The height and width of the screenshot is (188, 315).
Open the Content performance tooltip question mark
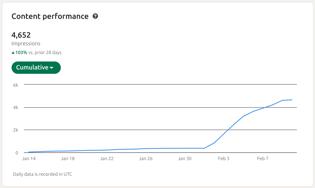coord(95,16)
